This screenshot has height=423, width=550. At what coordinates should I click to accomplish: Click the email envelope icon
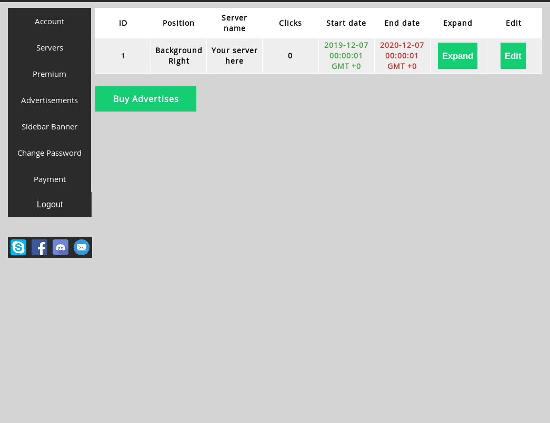(x=82, y=247)
